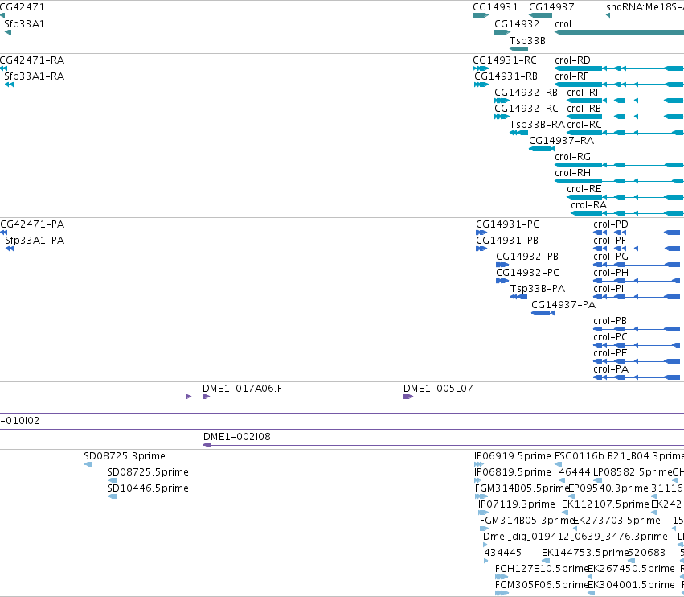Click the CG14932-PC protein feature
This screenshot has width=684, height=597.
[x=502, y=281]
